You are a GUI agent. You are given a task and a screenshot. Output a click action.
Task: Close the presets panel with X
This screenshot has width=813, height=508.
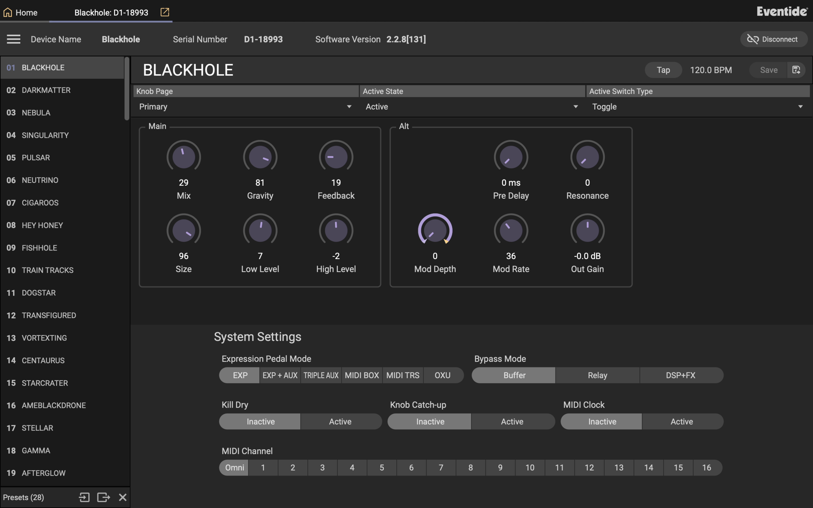pos(123,497)
